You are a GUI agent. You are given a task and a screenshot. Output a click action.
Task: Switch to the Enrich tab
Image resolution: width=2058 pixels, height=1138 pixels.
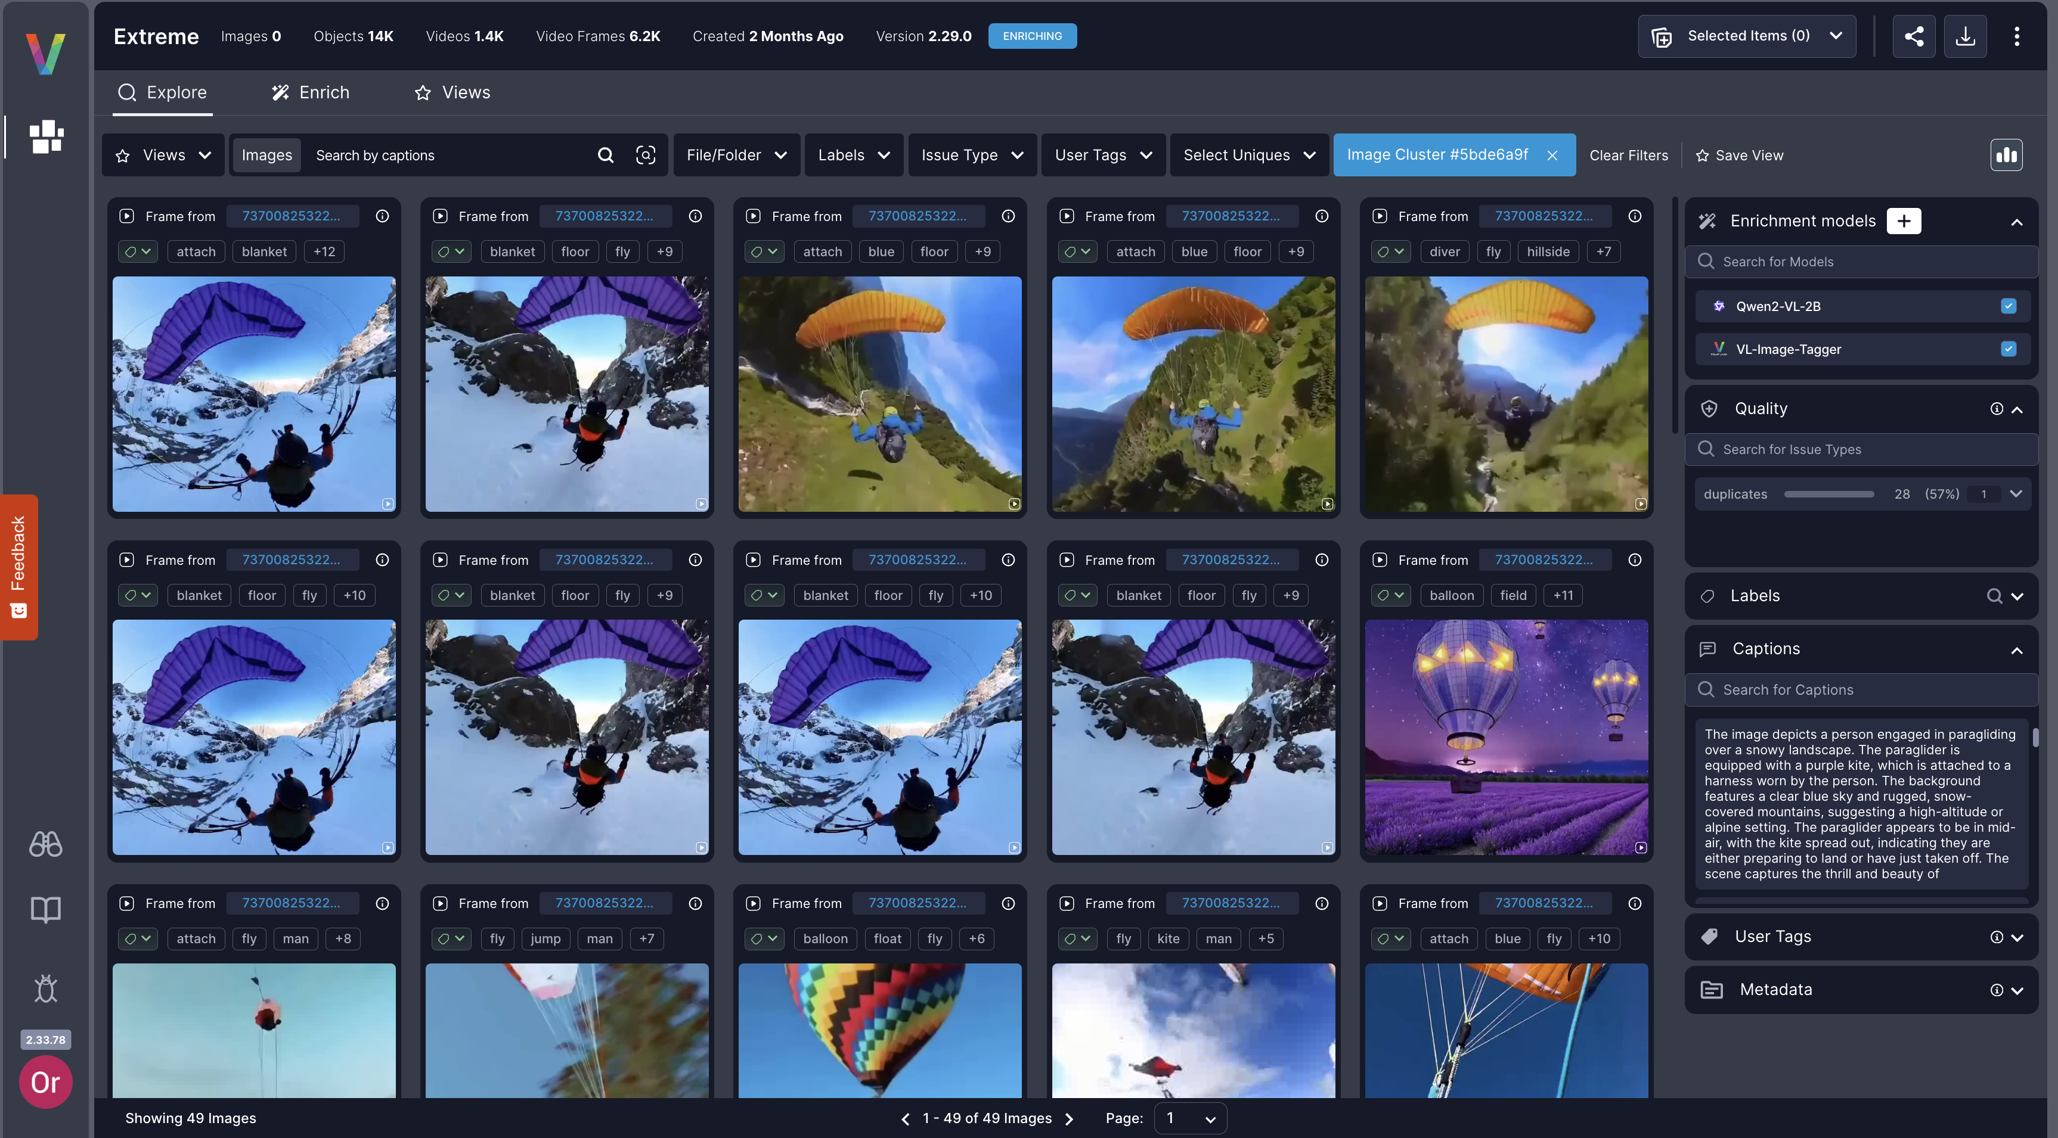310,92
